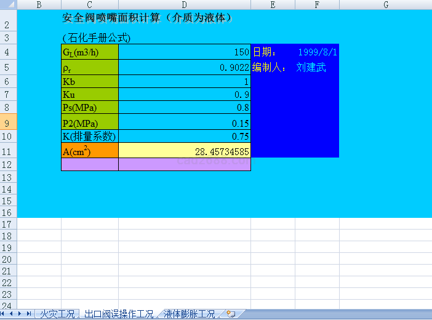This screenshot has width=432, height=320.
Task: Select the 出口阀误操作工况 sheet tab
Action: pyautogui.click(x=119, y=314)
